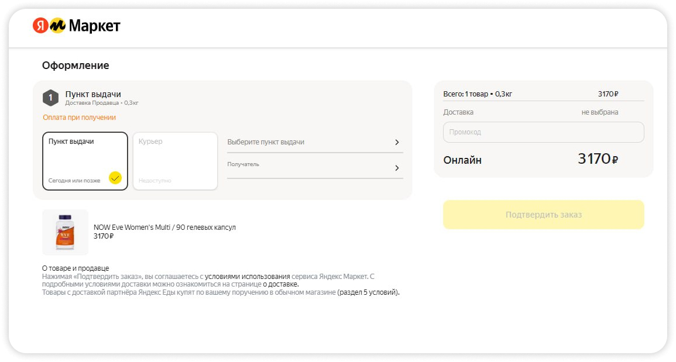
Task: Click the step 1 hexagon badge
Action: pyautogui.click(x=51, y=98)
